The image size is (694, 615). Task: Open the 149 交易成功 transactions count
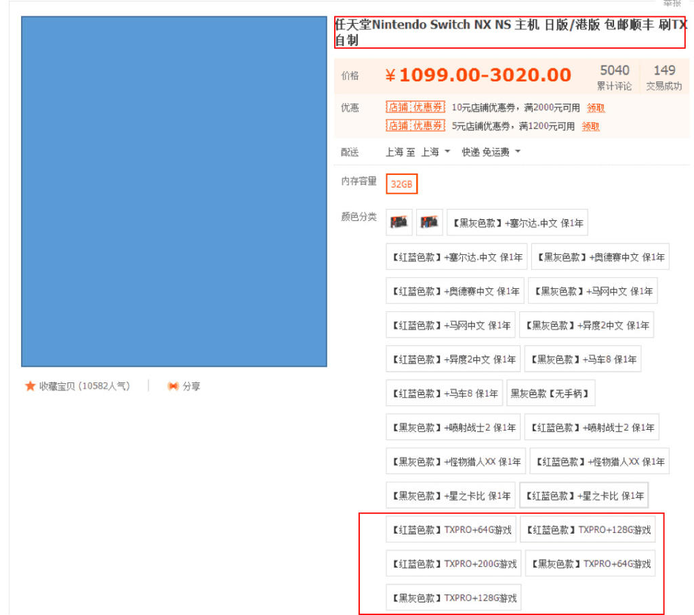664,77
